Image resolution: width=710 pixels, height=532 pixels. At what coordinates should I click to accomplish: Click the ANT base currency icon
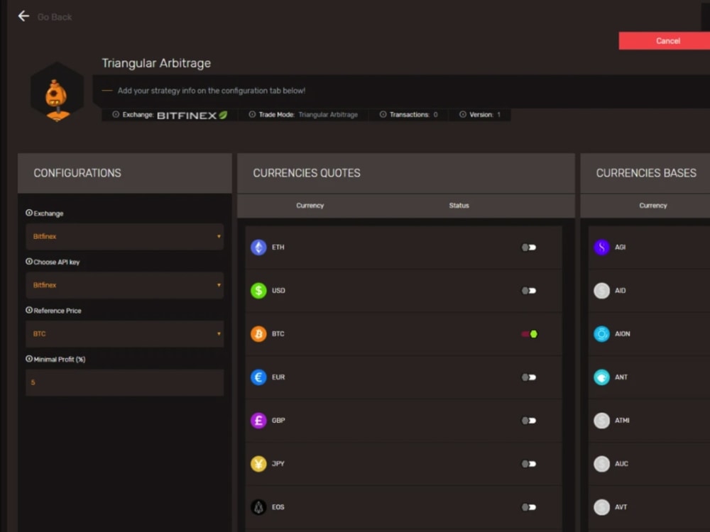602,377
